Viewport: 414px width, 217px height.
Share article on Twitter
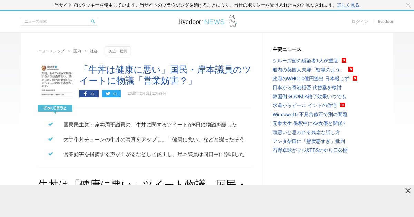tap(111, 94)
